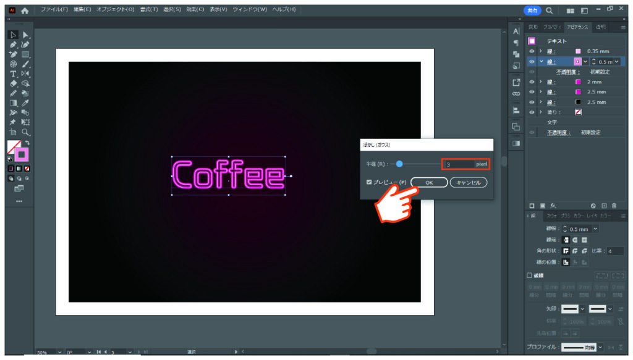Image resolution: width=633 pixels, height=360 pixels.
Task: Select the Pen tool
Action: [x=13, y=44]
